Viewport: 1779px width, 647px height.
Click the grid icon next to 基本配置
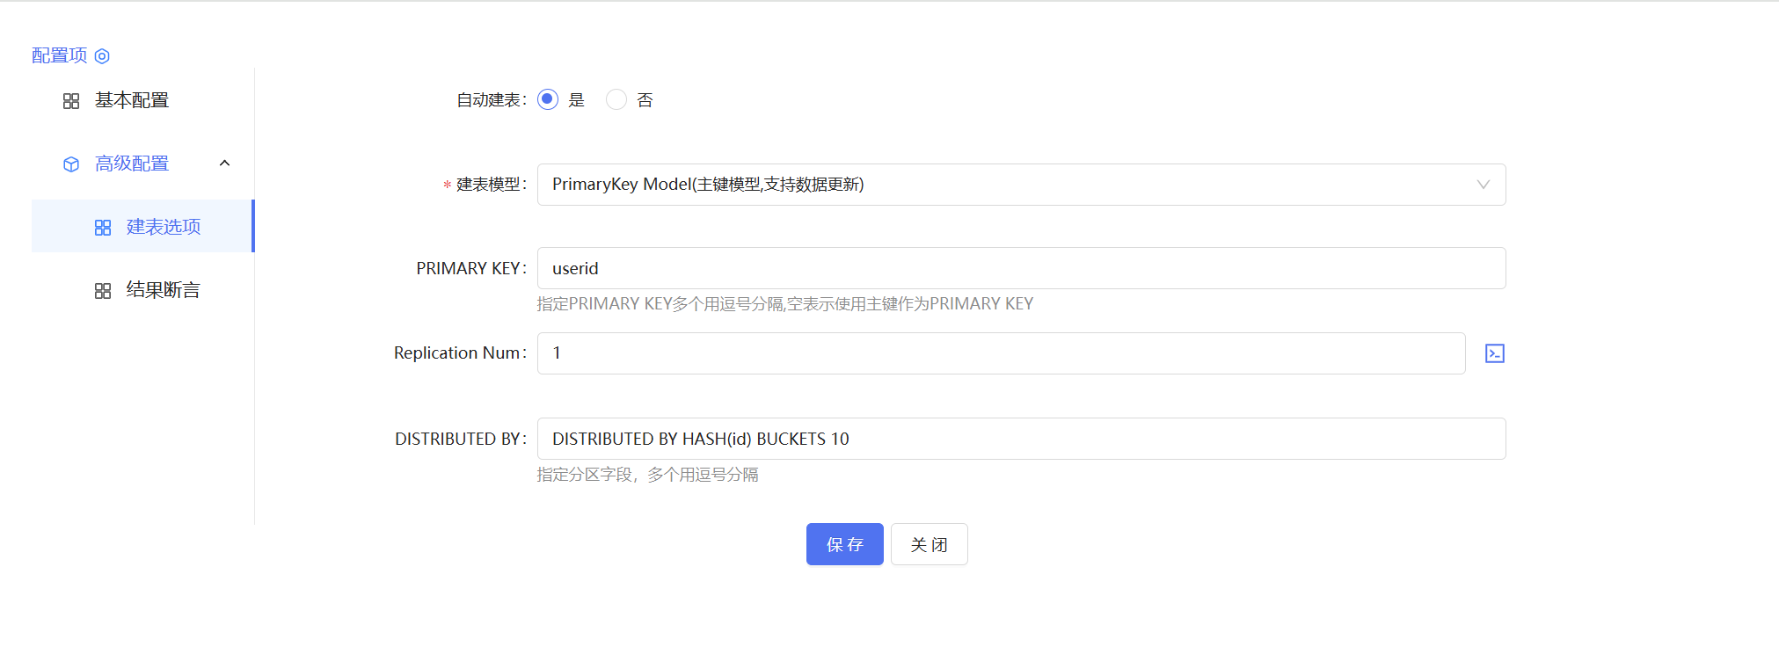pos(71,101)
